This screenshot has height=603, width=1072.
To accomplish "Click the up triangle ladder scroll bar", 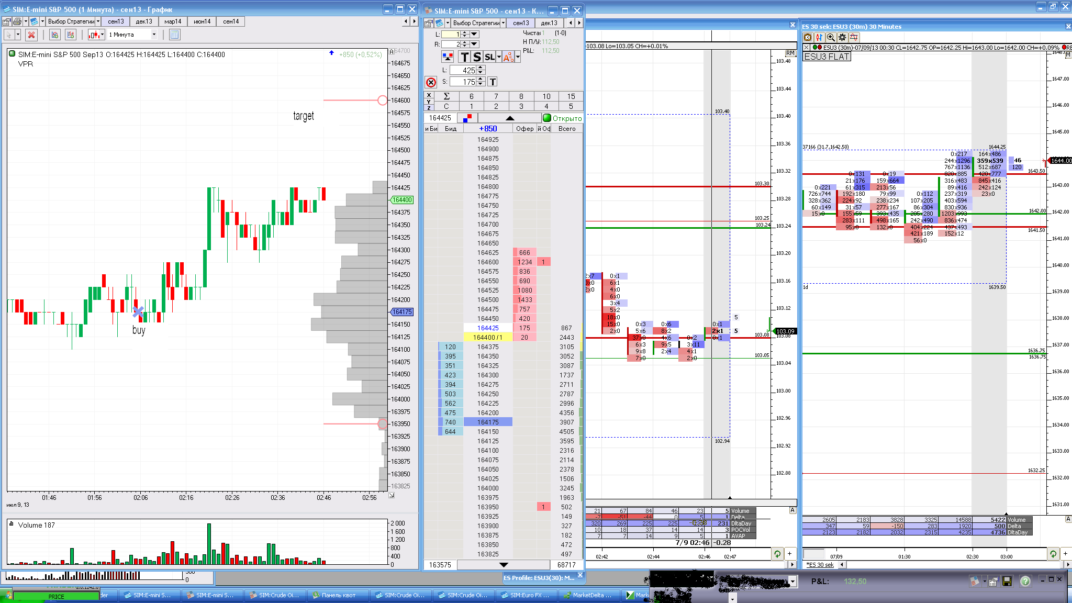I will pos(510,118).
